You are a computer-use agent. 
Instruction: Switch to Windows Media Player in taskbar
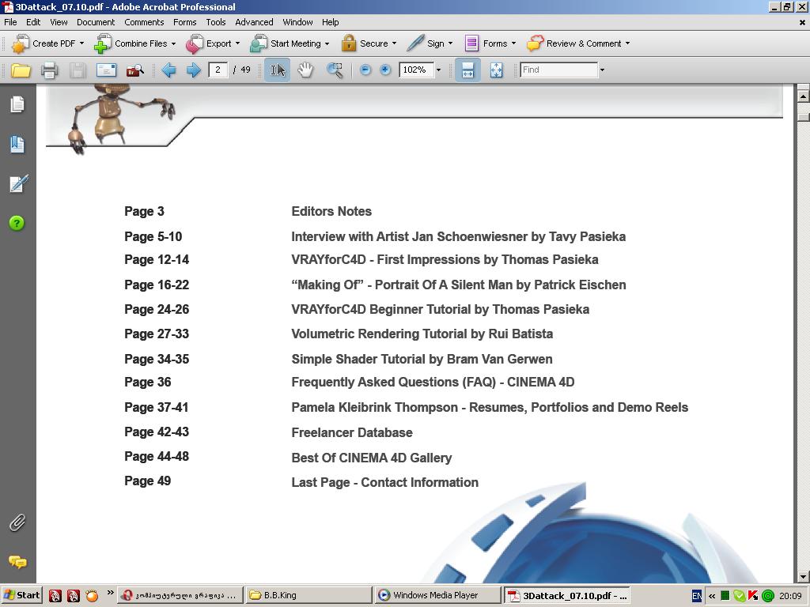click(x=436, y=595)
